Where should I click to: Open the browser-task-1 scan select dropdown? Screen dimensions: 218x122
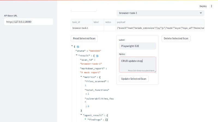[161, 13]
